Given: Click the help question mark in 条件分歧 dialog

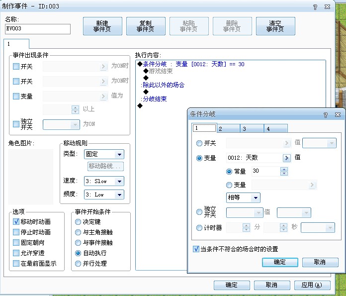Looking at the screenshot, I should click(x=326, y=114).
